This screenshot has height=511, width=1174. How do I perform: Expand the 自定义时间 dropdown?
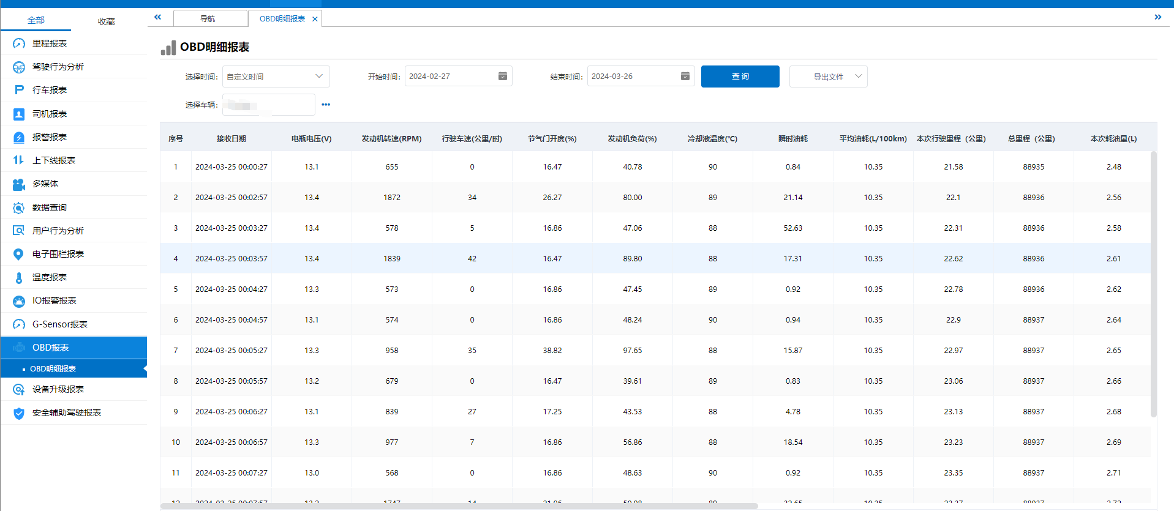tap(276, 76)
